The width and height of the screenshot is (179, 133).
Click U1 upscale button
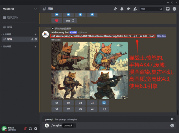tap(57, 103)
